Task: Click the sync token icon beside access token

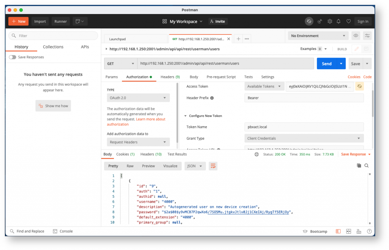Action: pos(359,86)
